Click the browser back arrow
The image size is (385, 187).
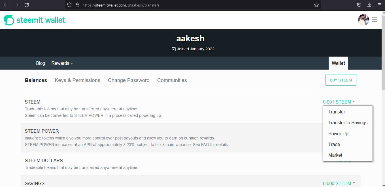coord(6,5)
